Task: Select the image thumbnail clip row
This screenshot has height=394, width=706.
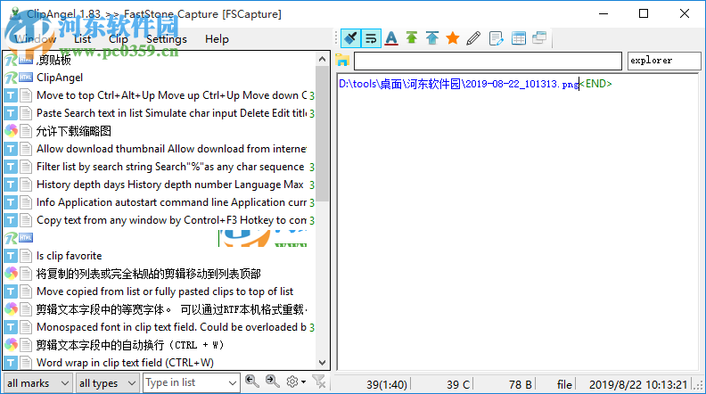Action: click(x=160, y=238)
